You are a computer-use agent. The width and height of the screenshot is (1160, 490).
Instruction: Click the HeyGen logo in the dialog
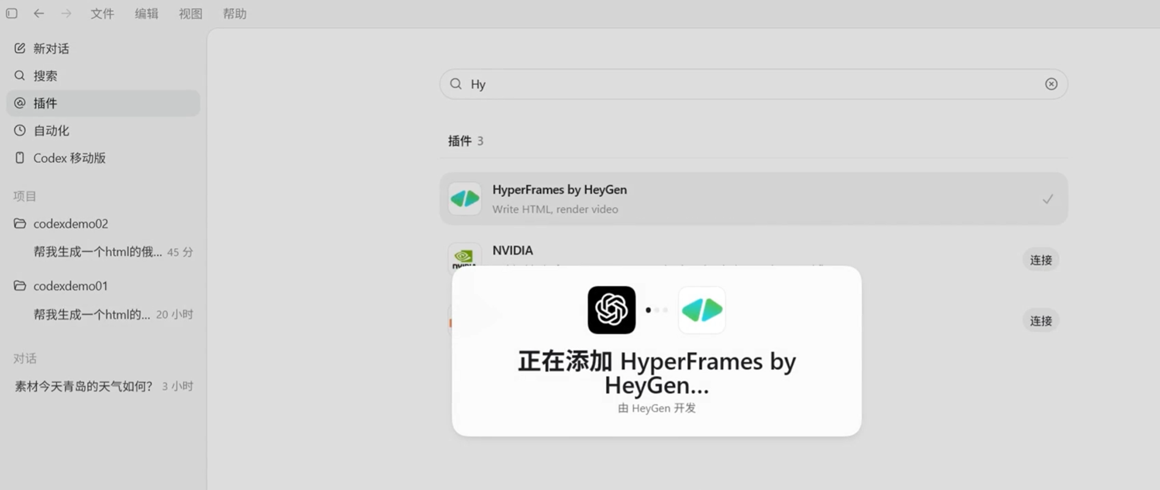702,310
